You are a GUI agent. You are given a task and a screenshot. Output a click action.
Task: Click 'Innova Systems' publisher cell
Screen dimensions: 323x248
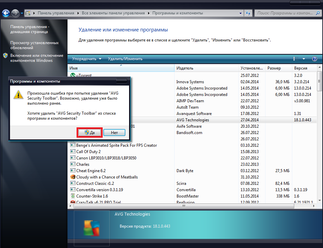coord(190,82)
